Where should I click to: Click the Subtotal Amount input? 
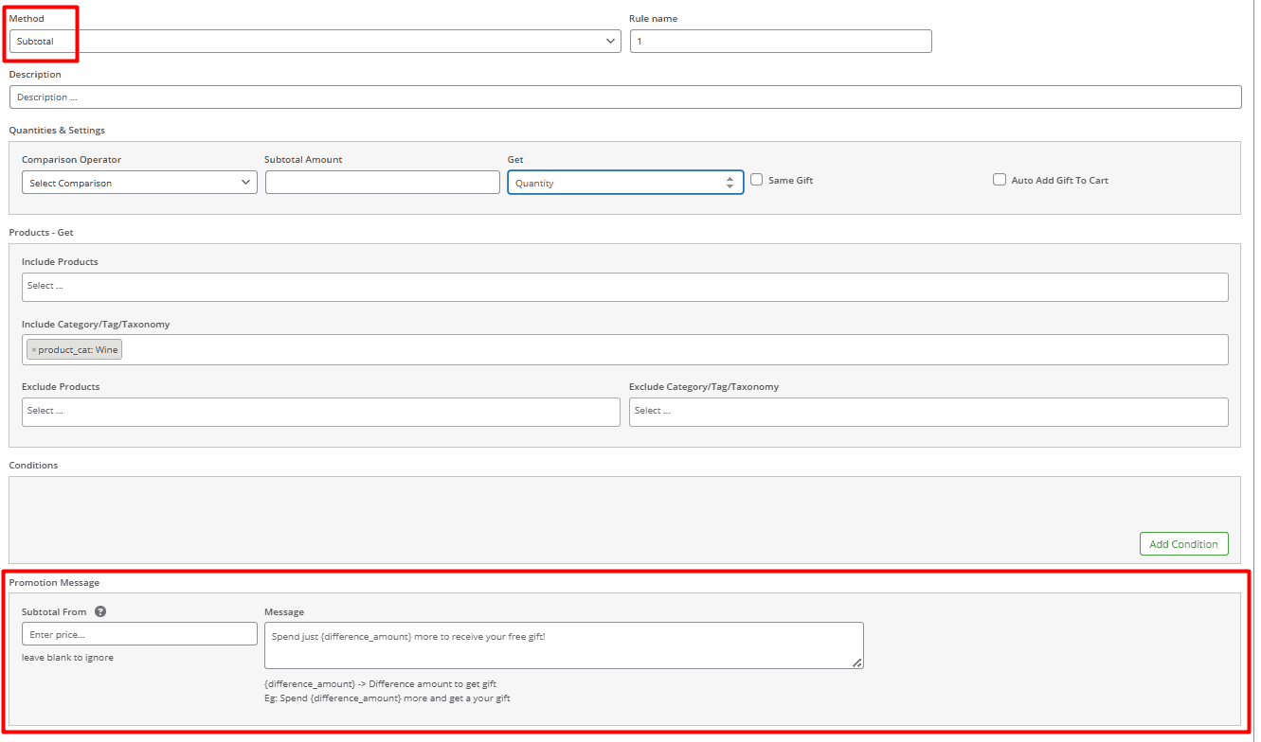pyautogui.click(x=382, y=183)
